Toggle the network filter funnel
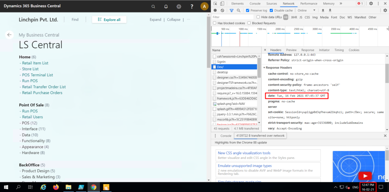389x192 pixels. tap(231, 10)
